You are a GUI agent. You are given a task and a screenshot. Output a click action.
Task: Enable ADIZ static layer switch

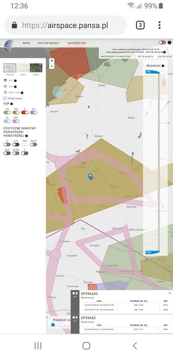[7, 154]
